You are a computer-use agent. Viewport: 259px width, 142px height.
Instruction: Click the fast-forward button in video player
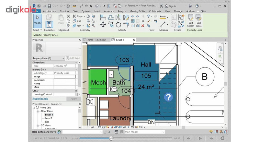(x=211, y=138)
